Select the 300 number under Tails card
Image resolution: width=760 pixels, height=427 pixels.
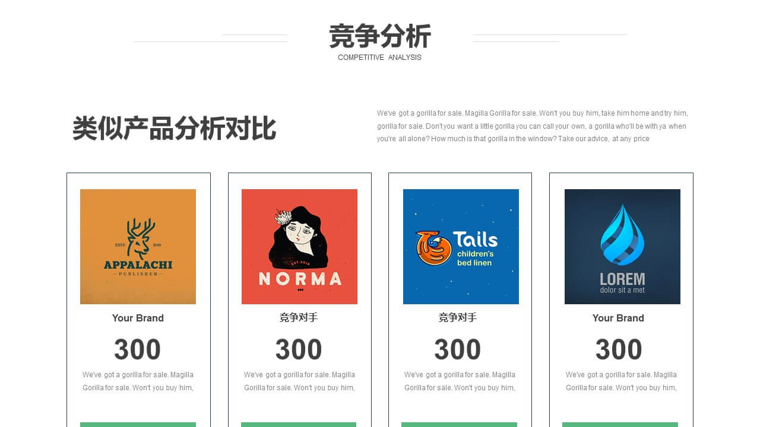[458, 350]
